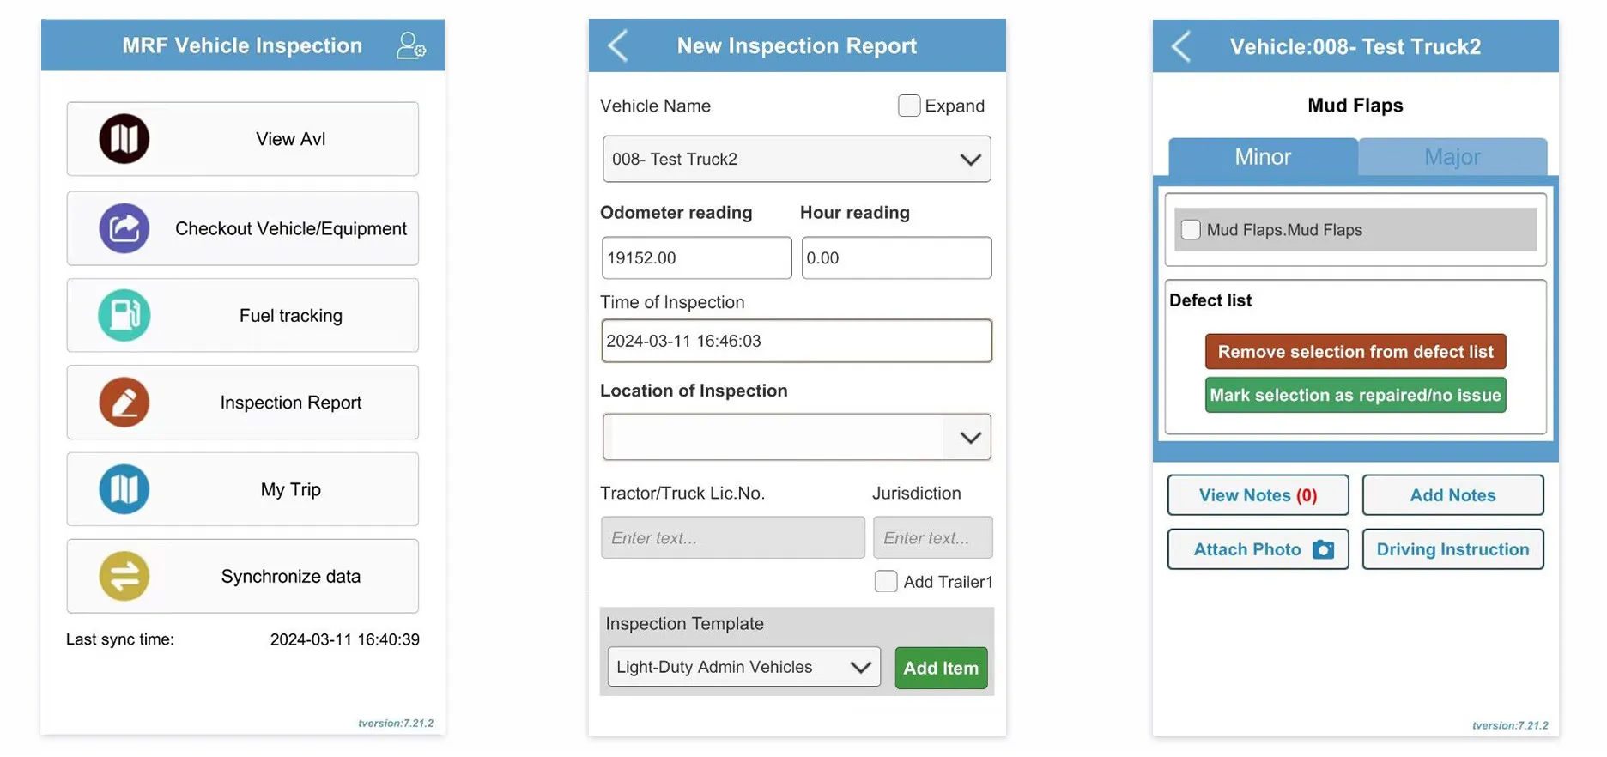The height and width of the screenshot is (757, 1607).
Task: Click the Inspection Template label
Action: (x=684, y=624)
